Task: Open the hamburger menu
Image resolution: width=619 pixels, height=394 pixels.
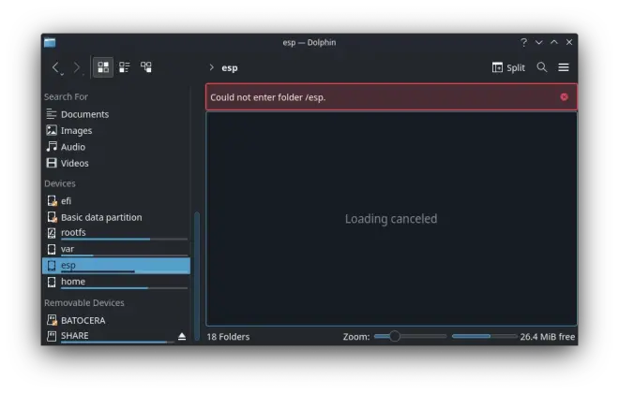Action: point(564,67)
